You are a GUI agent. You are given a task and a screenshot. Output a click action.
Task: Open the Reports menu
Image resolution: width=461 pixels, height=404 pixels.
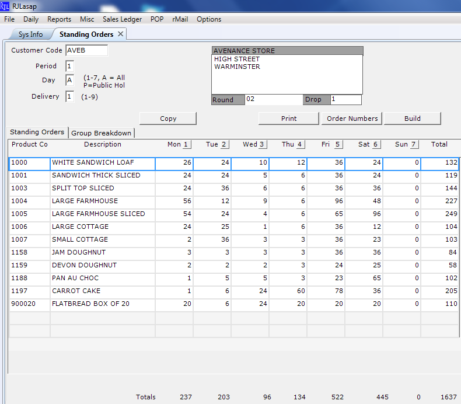coord(59,19)
